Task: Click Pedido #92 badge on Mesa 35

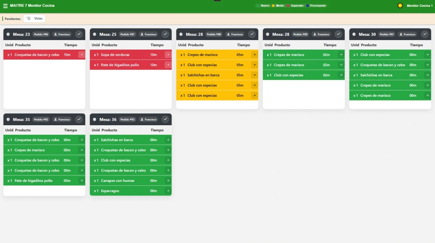Action: [x=41, y=119]
